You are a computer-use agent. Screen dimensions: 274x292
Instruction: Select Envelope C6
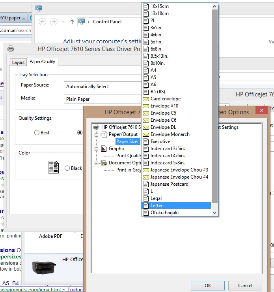(177, 120)
